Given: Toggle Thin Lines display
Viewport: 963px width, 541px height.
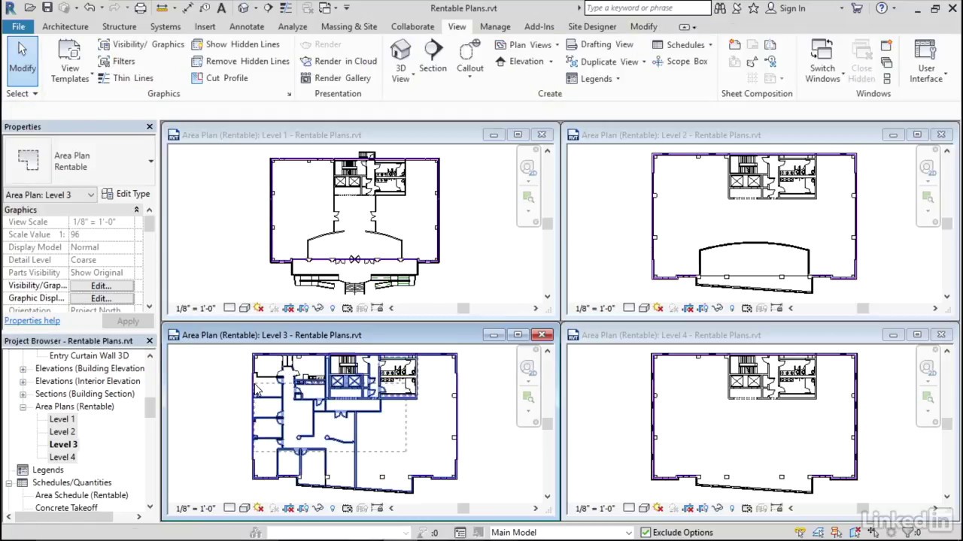Looking at the screenshot, I should (126, 78).
